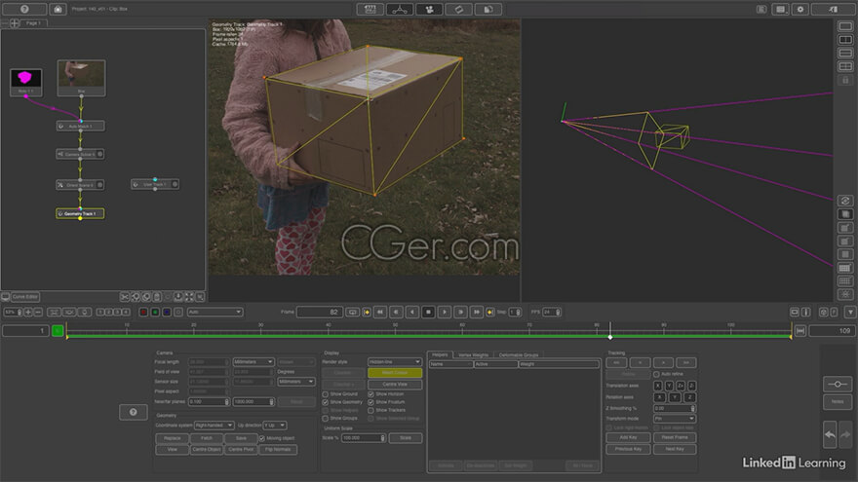Viewport: 858px width, 482px height.
Task: Enable Show Ground checkbox
Action: [325, 394]
